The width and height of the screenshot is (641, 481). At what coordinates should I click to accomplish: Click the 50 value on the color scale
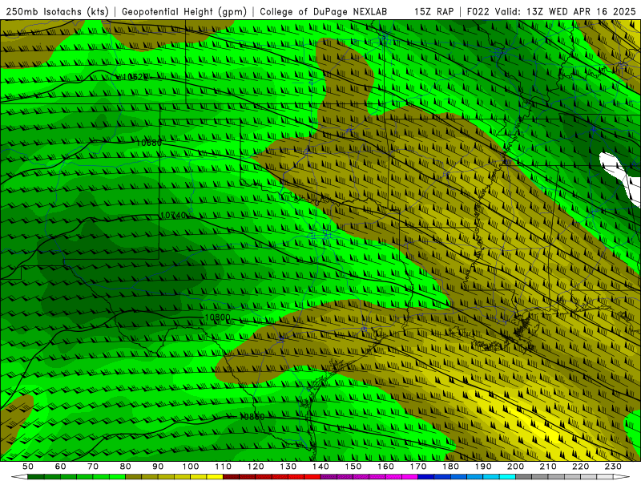[28, 467]
